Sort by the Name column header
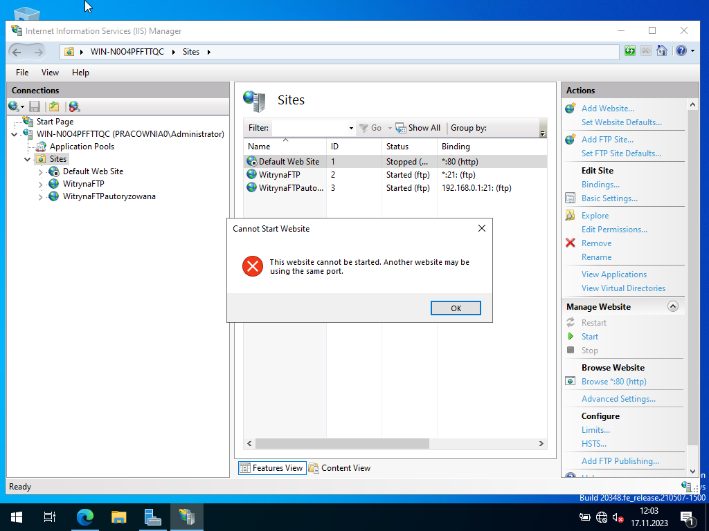 285,147
